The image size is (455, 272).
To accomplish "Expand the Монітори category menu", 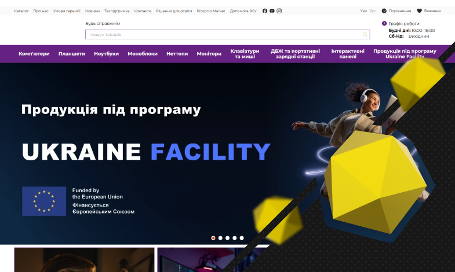I will click(209, 54).
